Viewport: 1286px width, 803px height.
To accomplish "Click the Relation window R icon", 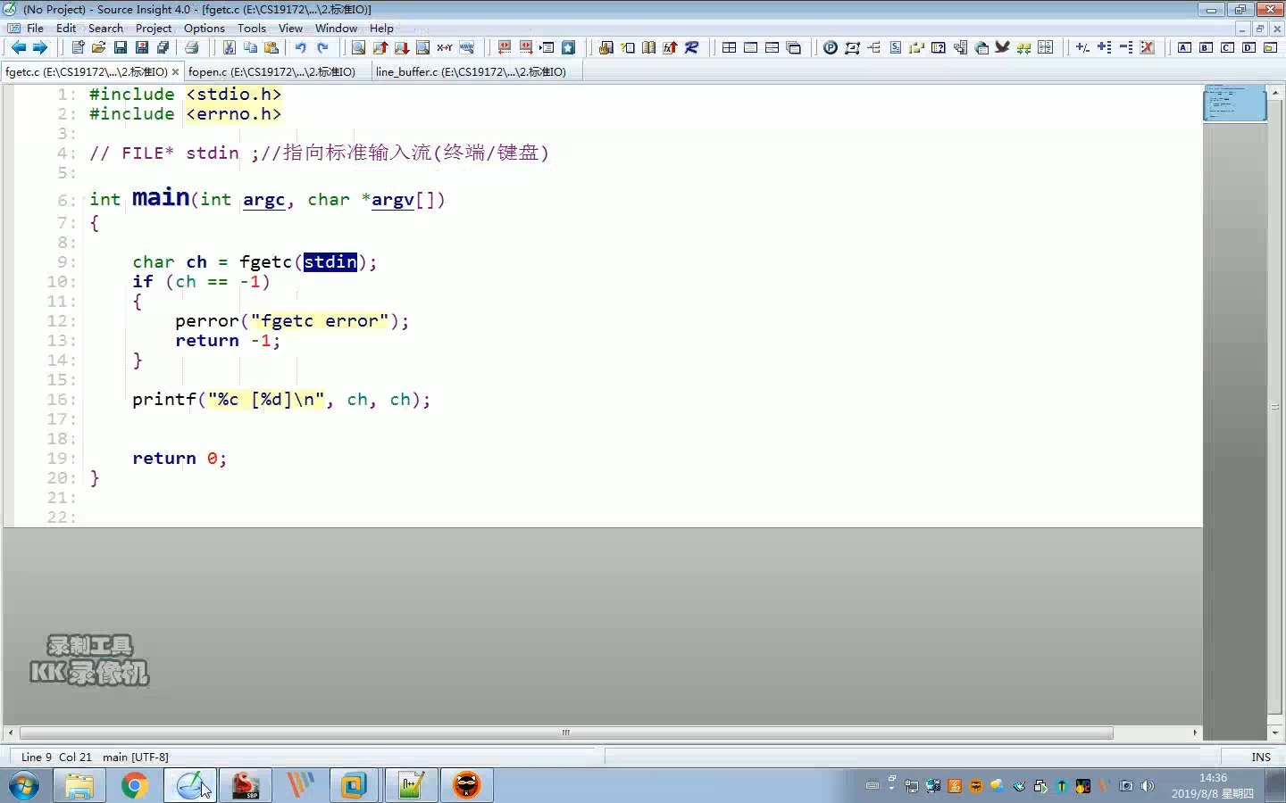I will [x=692, y=48].
